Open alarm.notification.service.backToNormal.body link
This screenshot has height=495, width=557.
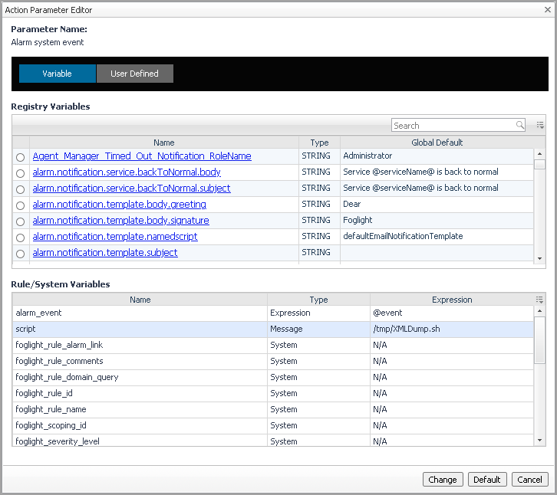127,172
